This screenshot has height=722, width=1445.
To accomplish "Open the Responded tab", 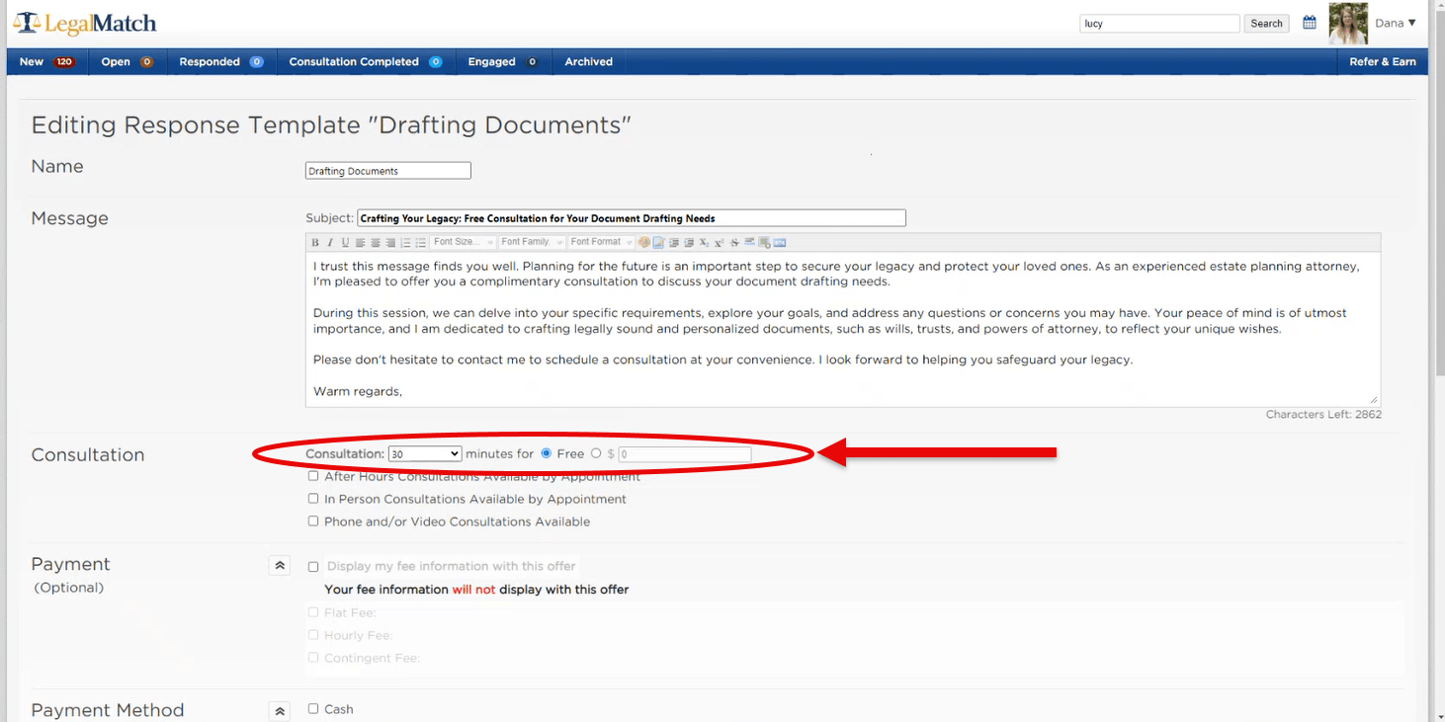I will click(220, 61).
